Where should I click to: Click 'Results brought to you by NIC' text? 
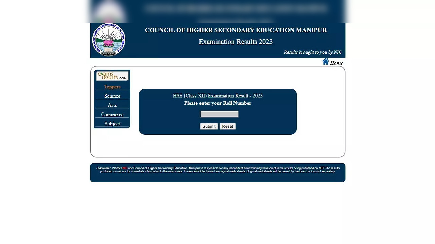(313, 52)
